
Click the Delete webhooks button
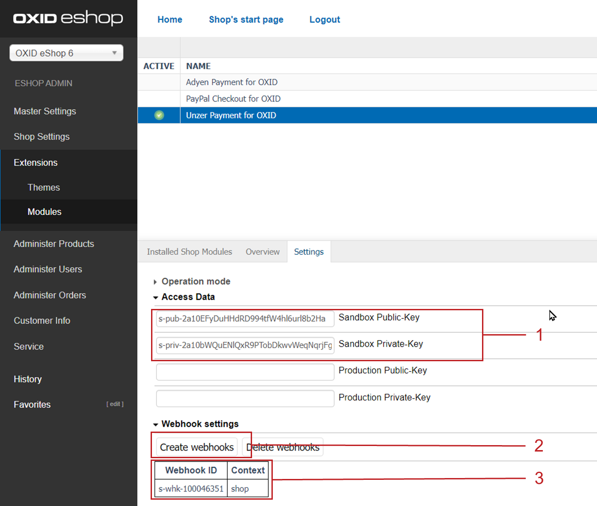click(283, 447)
